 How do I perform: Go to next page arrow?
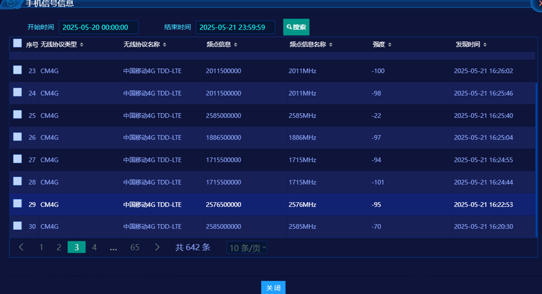[157, 247]
